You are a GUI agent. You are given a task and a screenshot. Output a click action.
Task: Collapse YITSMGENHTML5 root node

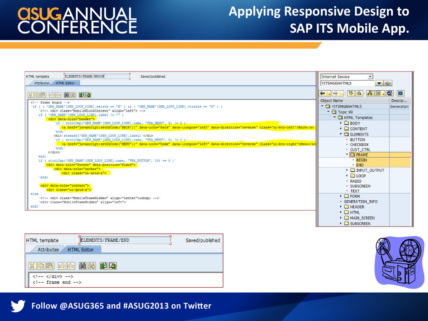[322, 106]
